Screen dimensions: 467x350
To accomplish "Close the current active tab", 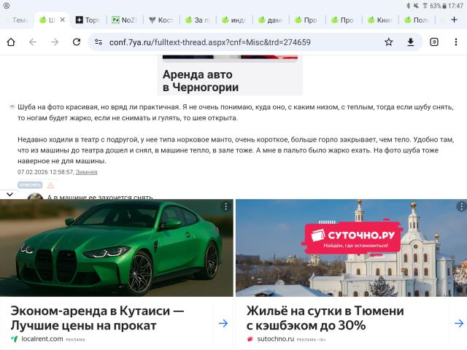I will [61, 20].
